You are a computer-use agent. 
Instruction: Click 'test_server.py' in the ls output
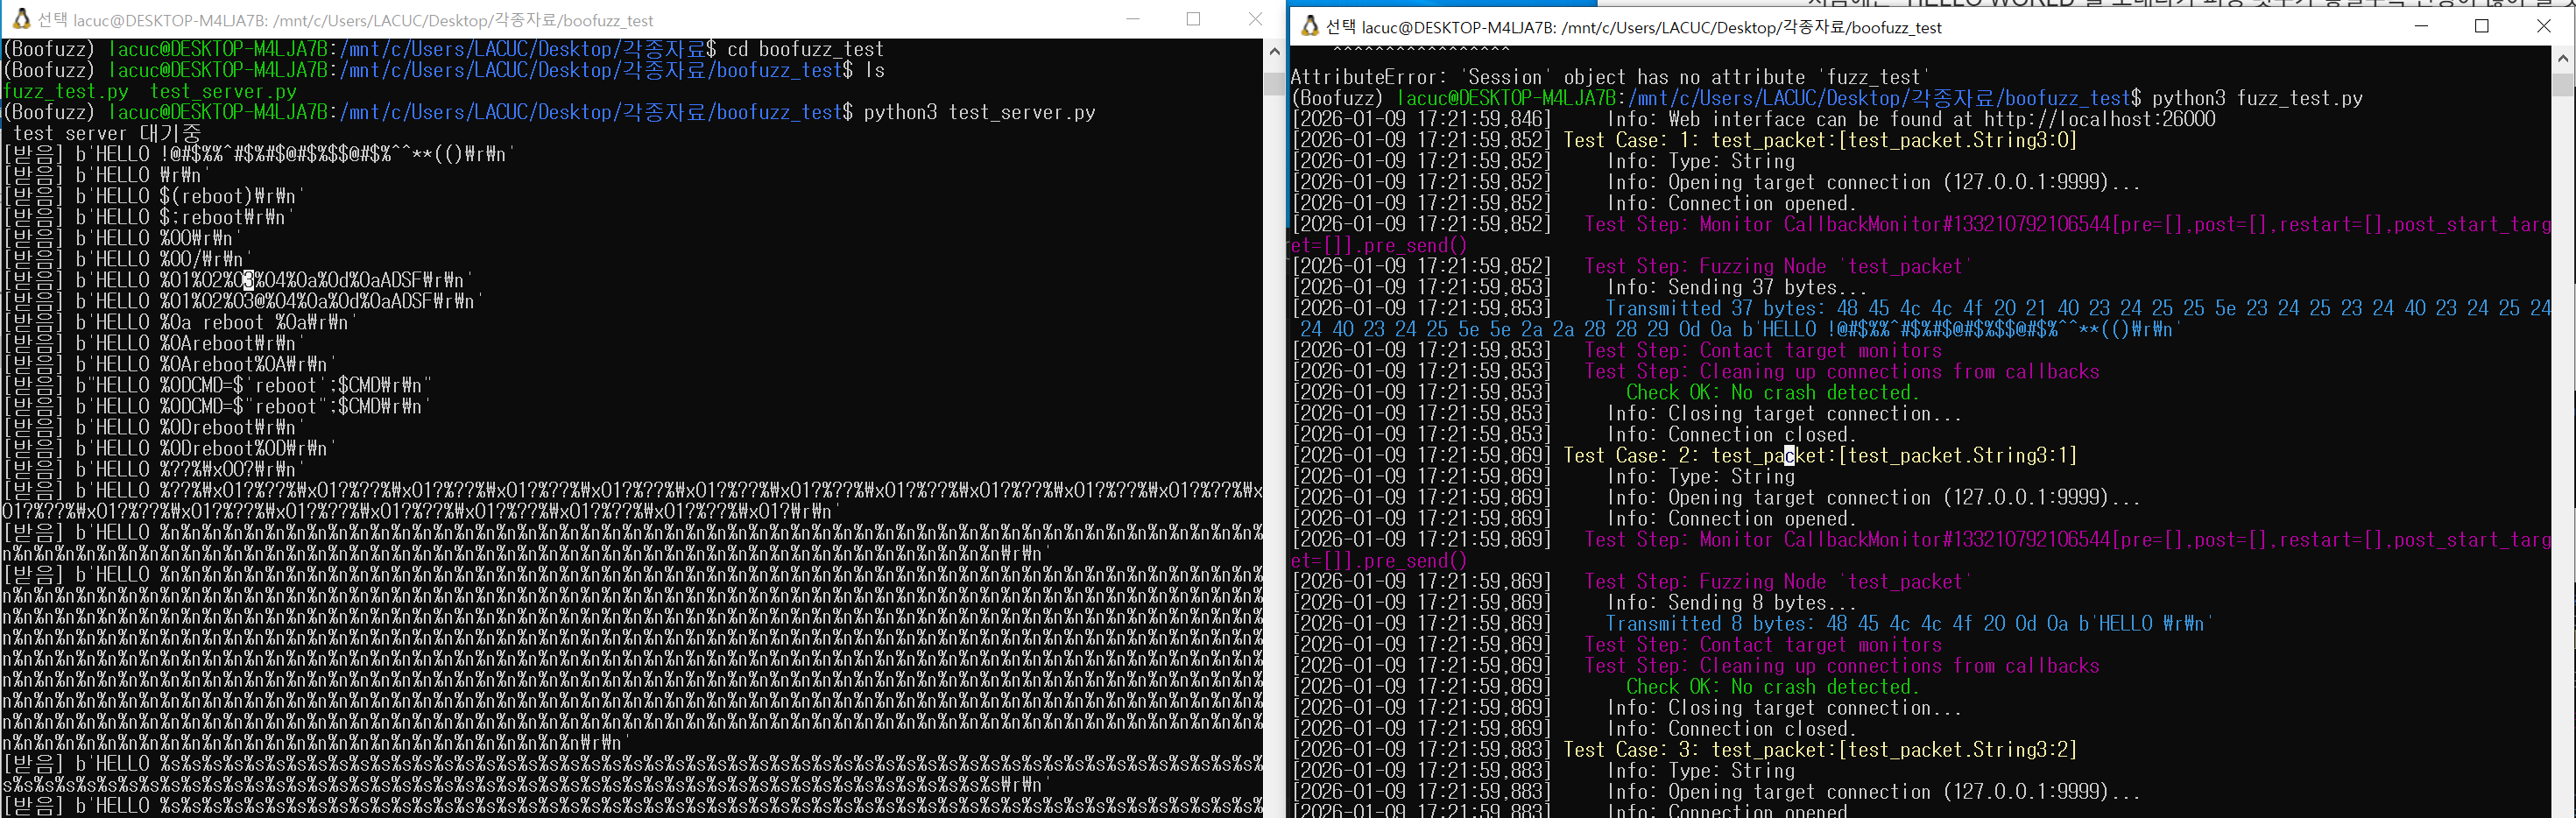click(223, 91)
